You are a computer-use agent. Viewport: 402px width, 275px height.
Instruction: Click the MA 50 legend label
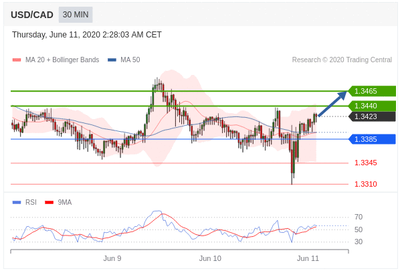tap(130, 60)
